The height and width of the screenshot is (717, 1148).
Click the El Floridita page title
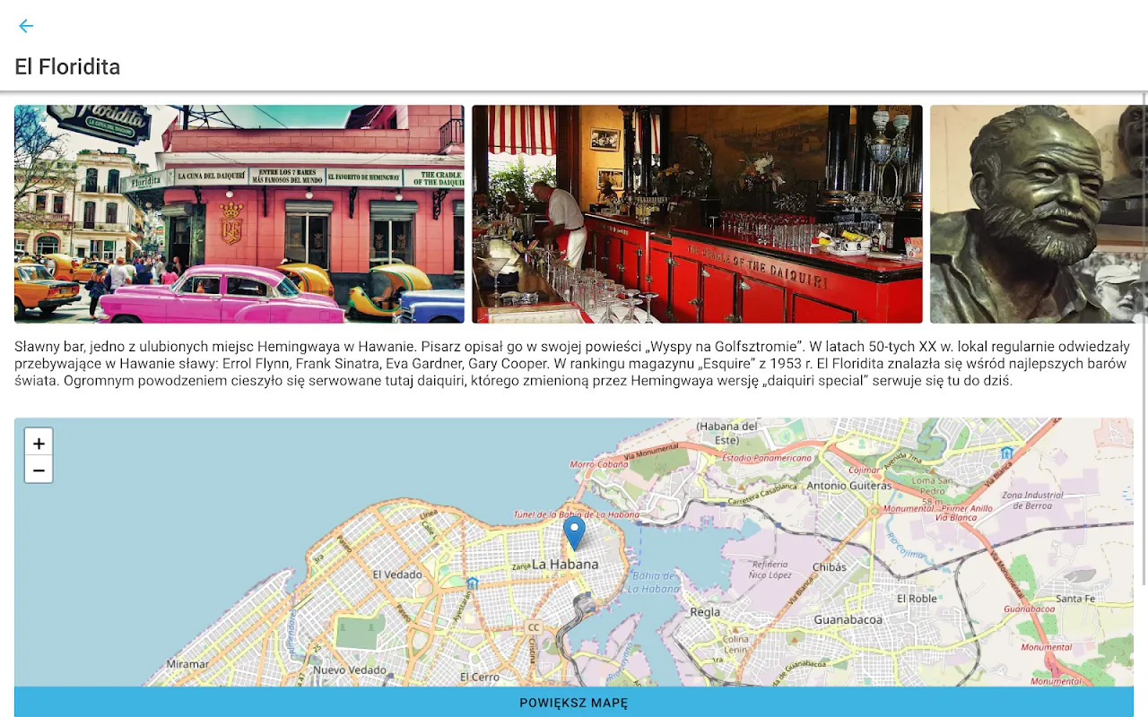click(x=67, y=66)
